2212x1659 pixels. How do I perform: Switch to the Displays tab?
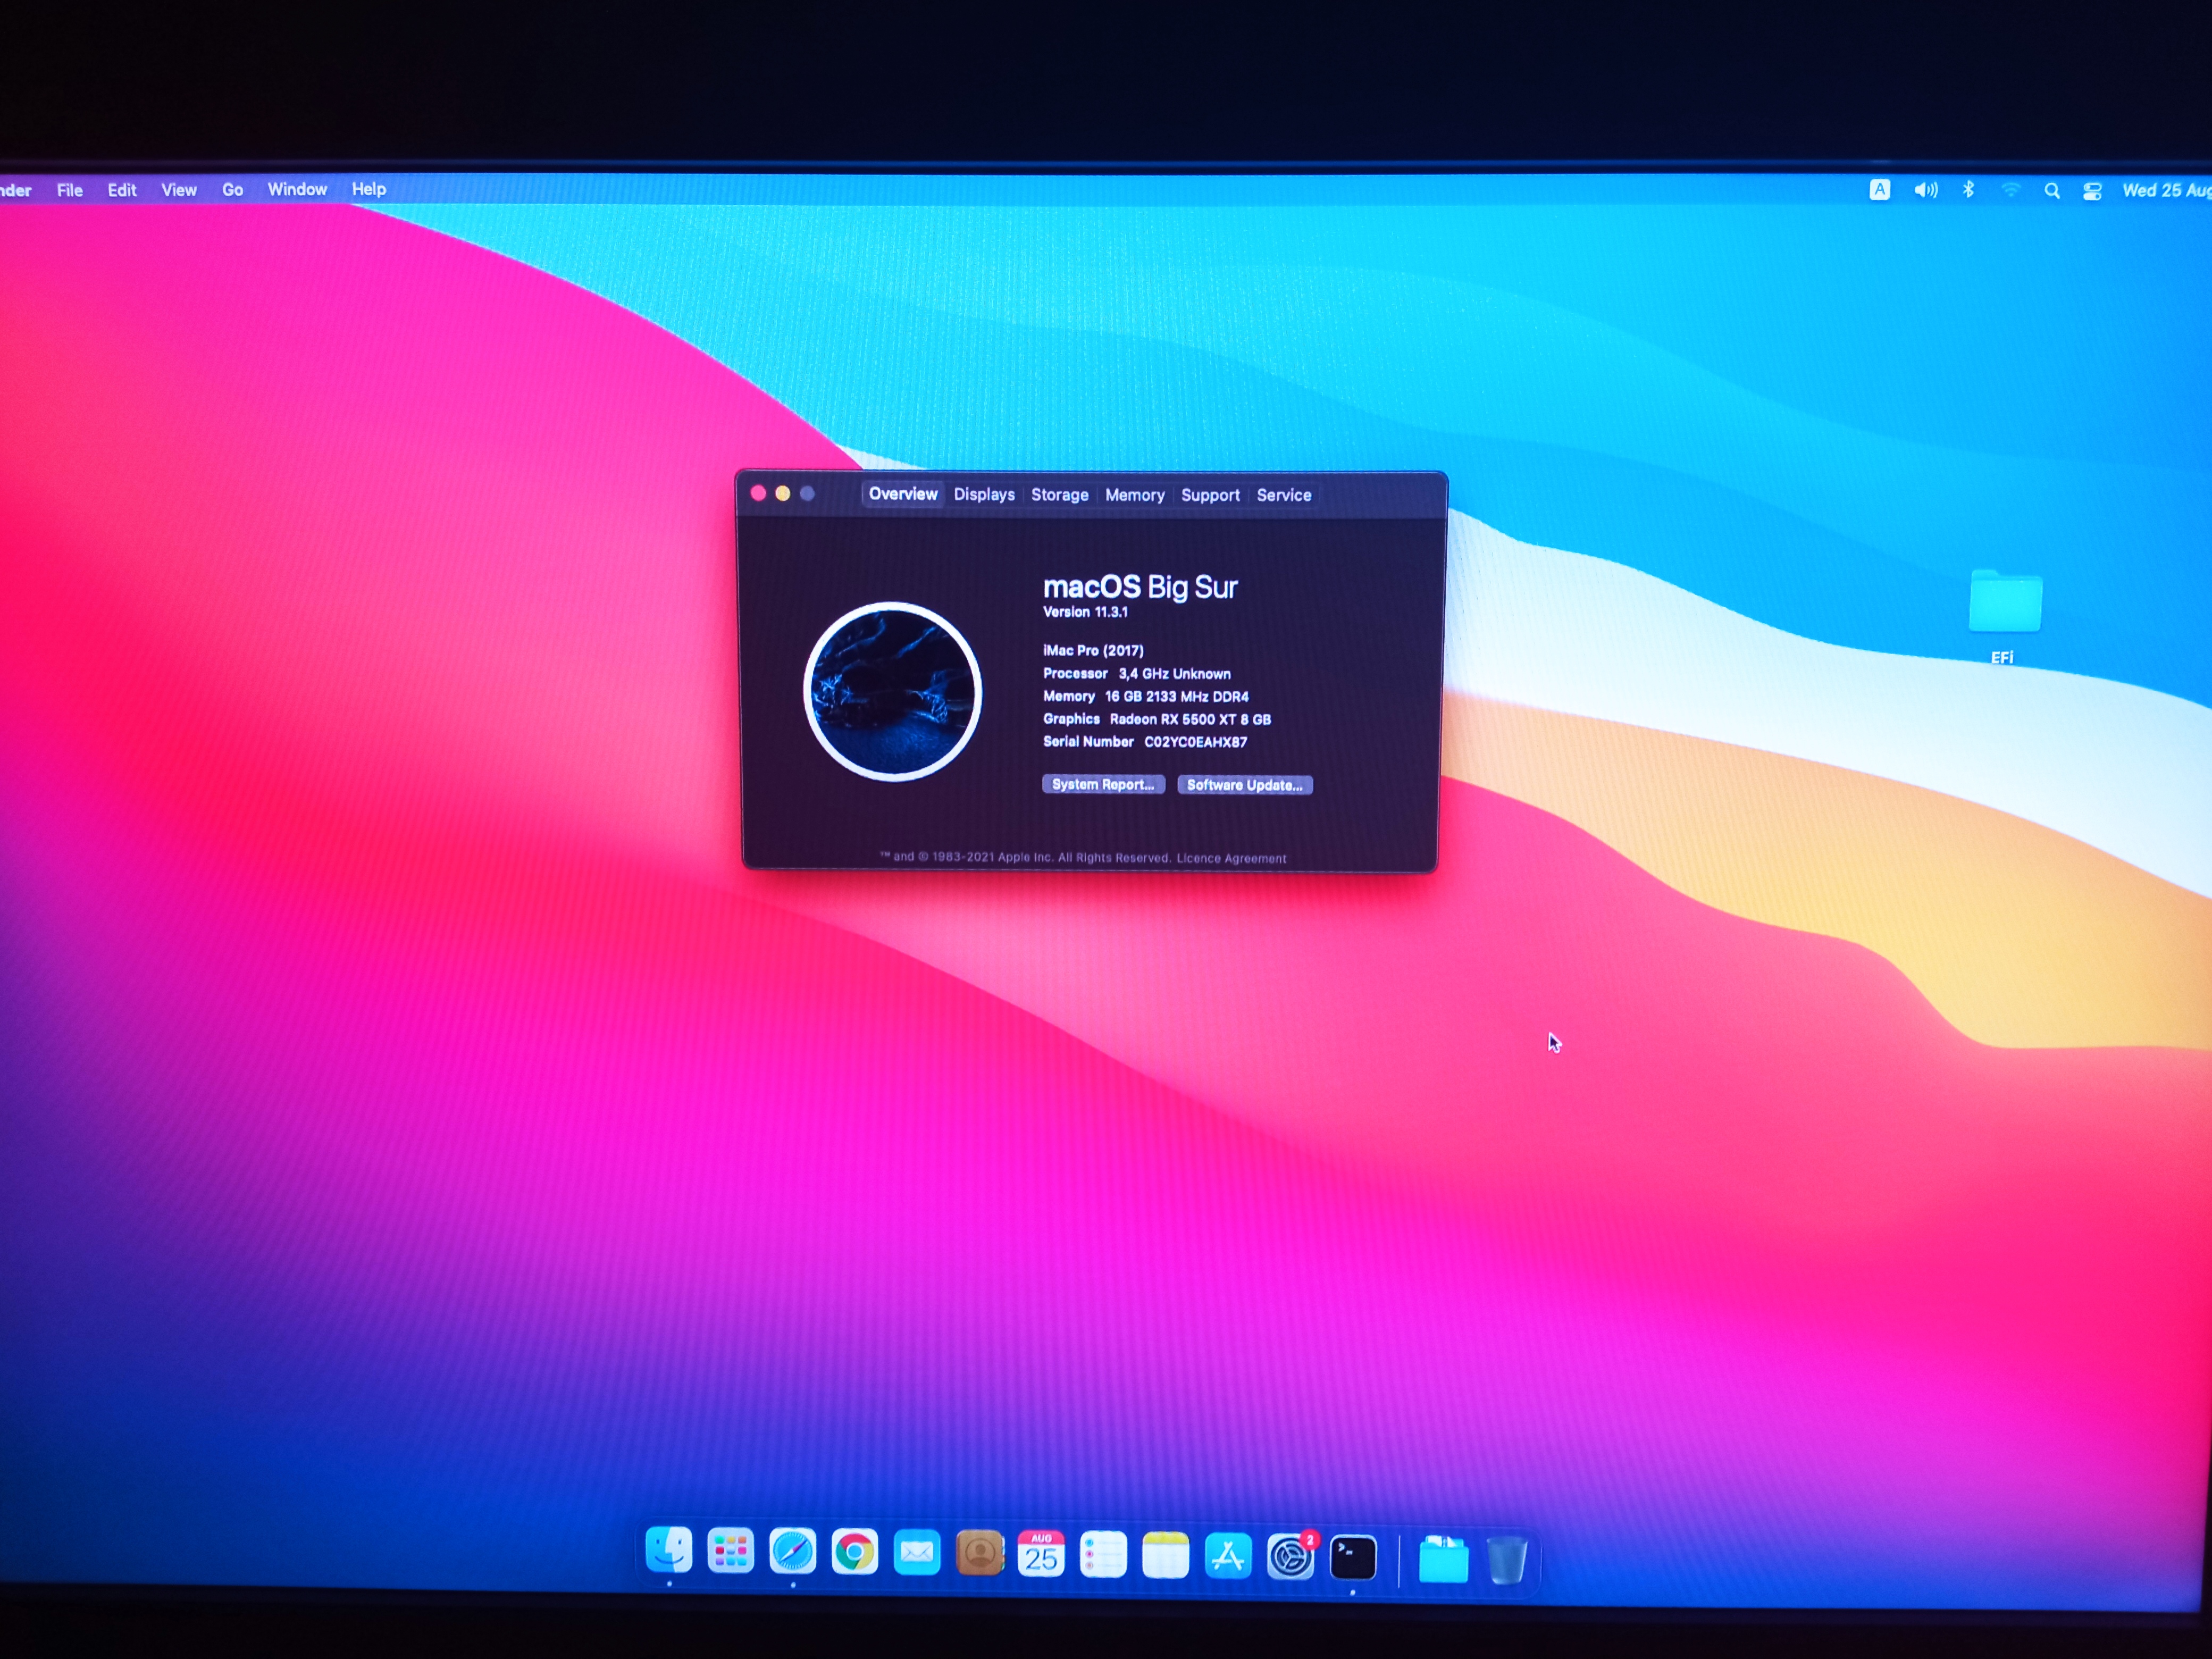click(984, 494)
